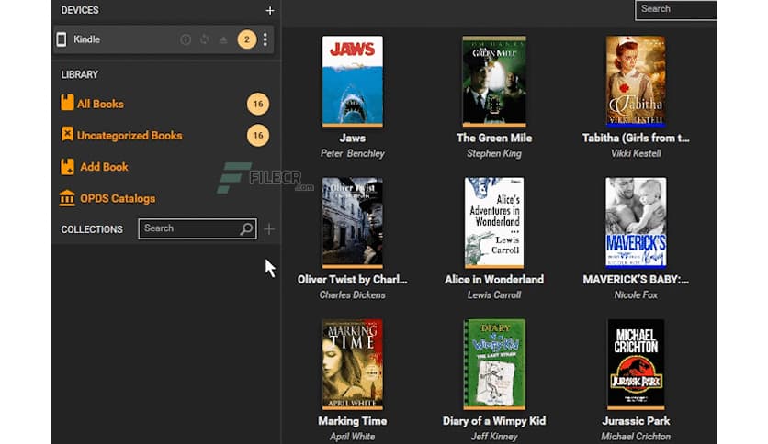Select the Kindle device icon
Screen dimensions: 768x444
point(62,39)
